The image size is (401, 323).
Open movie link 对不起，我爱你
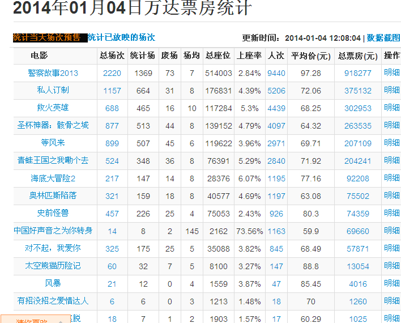click(53, 248)
